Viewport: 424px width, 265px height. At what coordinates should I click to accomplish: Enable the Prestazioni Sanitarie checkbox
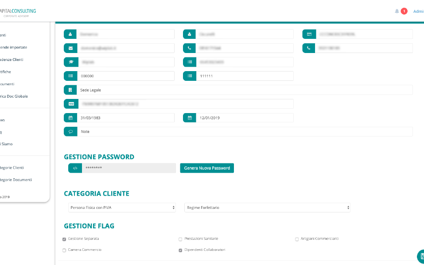point(180,239)
